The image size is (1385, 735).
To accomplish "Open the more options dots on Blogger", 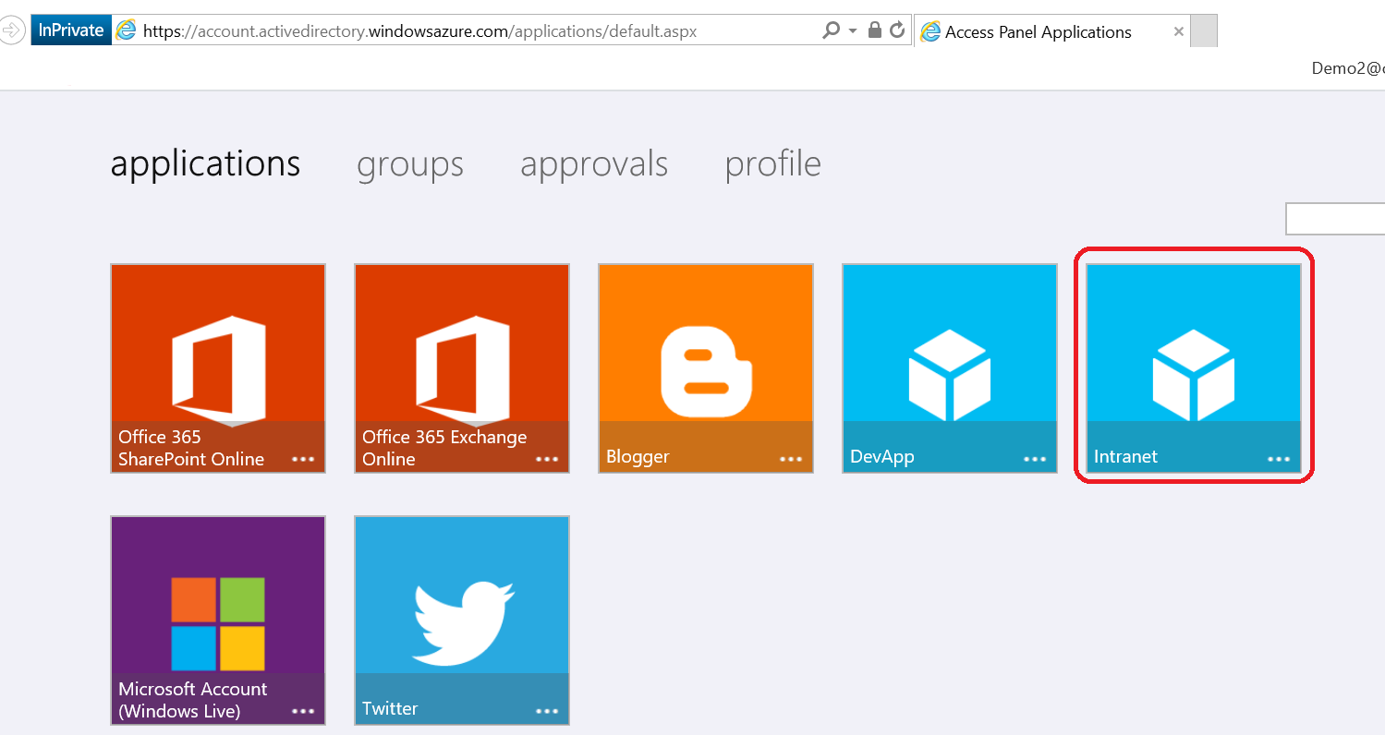I will click(x=790, y=459).
